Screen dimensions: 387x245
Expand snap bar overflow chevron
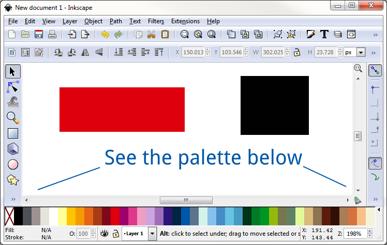[376, 199]
